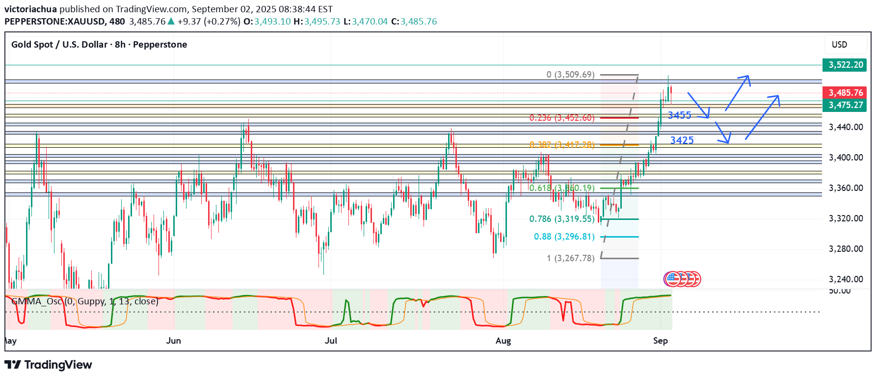Click the green 3,522.20 price axis label
This screenshot has width=876, height=378.
coord(845,65)
